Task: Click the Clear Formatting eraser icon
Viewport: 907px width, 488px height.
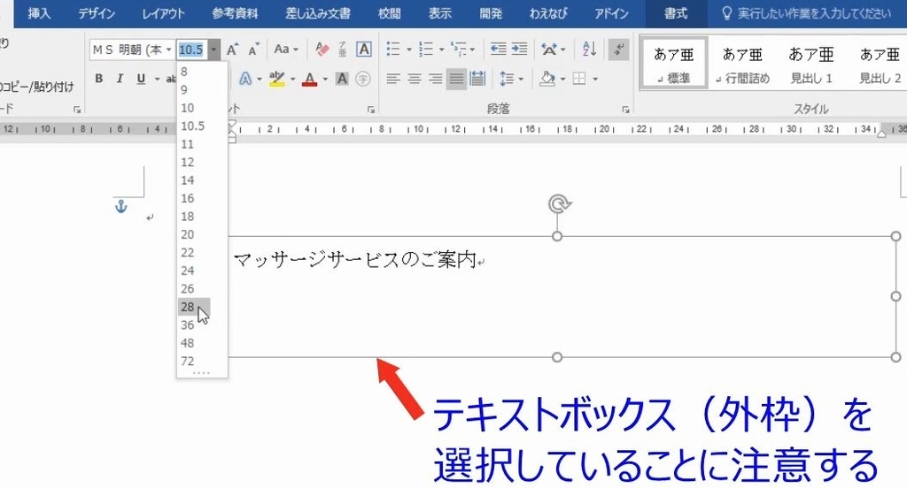Action: [322, 50]
